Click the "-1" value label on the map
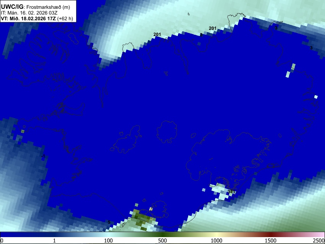 pos(43,156)
